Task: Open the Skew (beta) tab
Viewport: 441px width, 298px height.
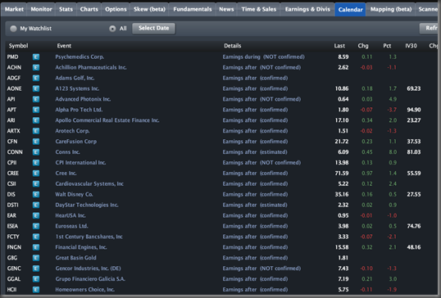Action: [x=149, y=9]
